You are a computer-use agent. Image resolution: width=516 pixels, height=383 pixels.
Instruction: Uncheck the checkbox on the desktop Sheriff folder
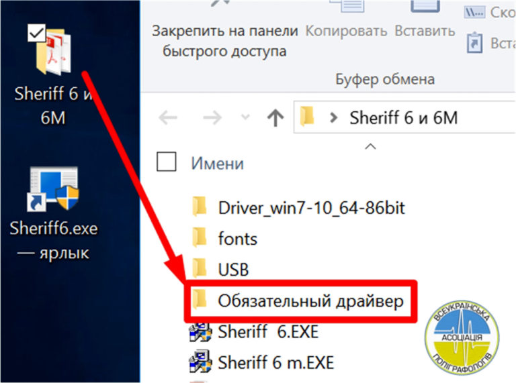coord(36,31)
